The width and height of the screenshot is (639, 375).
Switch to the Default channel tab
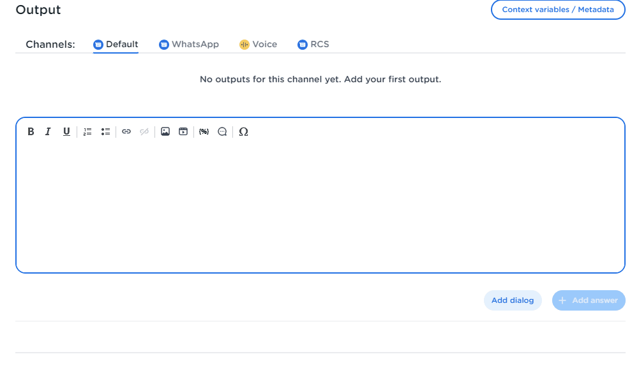(x=116, y=45)
